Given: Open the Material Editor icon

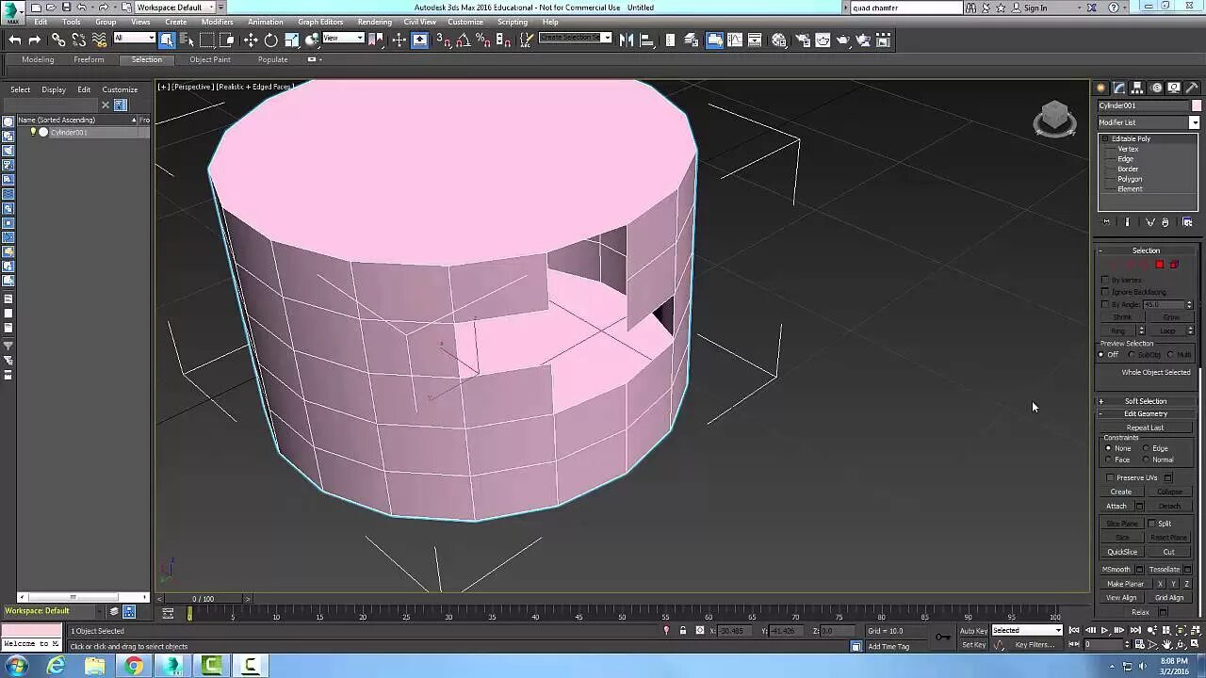Looking at the screenshot, I should tap(779, 40).
